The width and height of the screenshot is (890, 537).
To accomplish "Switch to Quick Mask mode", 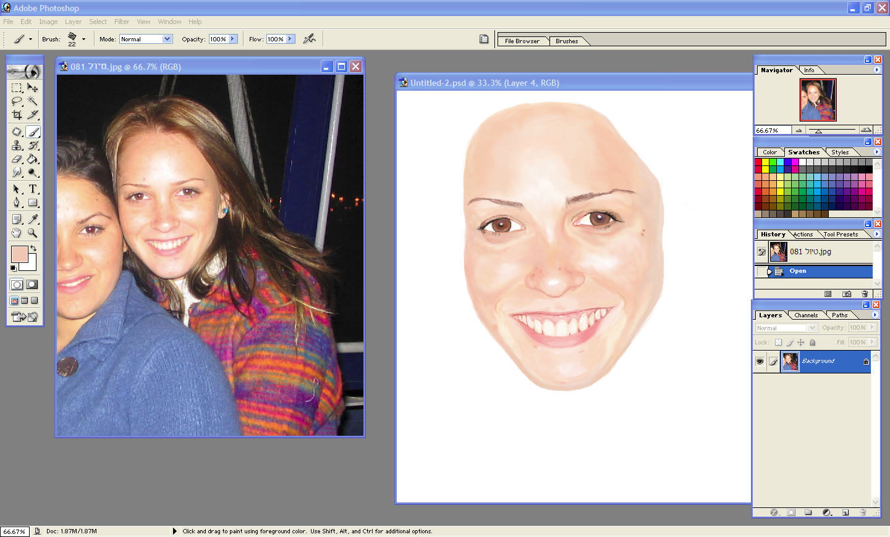I will tap(32, 285).
